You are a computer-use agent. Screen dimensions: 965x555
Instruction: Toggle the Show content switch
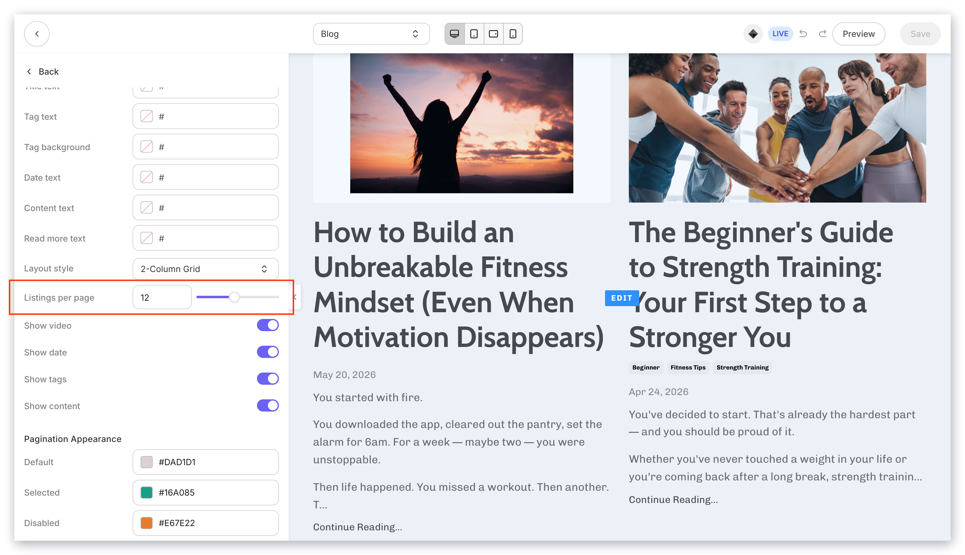[267, 405]
